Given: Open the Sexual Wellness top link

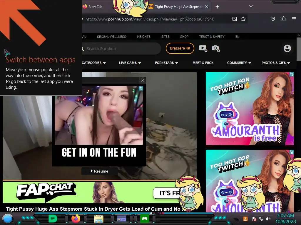Looking at the screenshot, I should click(x=111, y=37).
